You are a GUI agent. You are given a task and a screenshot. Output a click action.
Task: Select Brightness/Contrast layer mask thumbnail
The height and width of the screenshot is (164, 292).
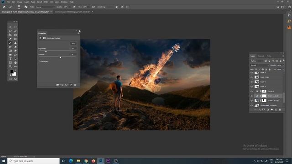[264, 96]
